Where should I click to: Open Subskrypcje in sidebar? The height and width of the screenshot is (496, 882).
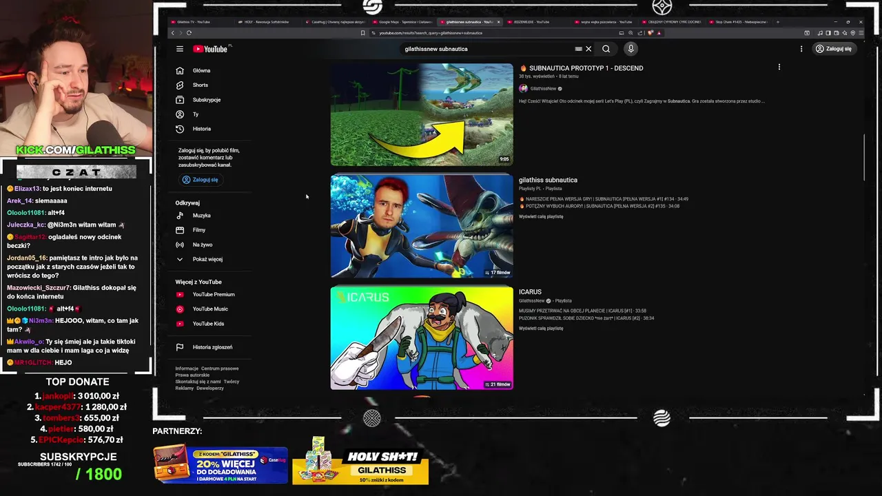(206, 100)
